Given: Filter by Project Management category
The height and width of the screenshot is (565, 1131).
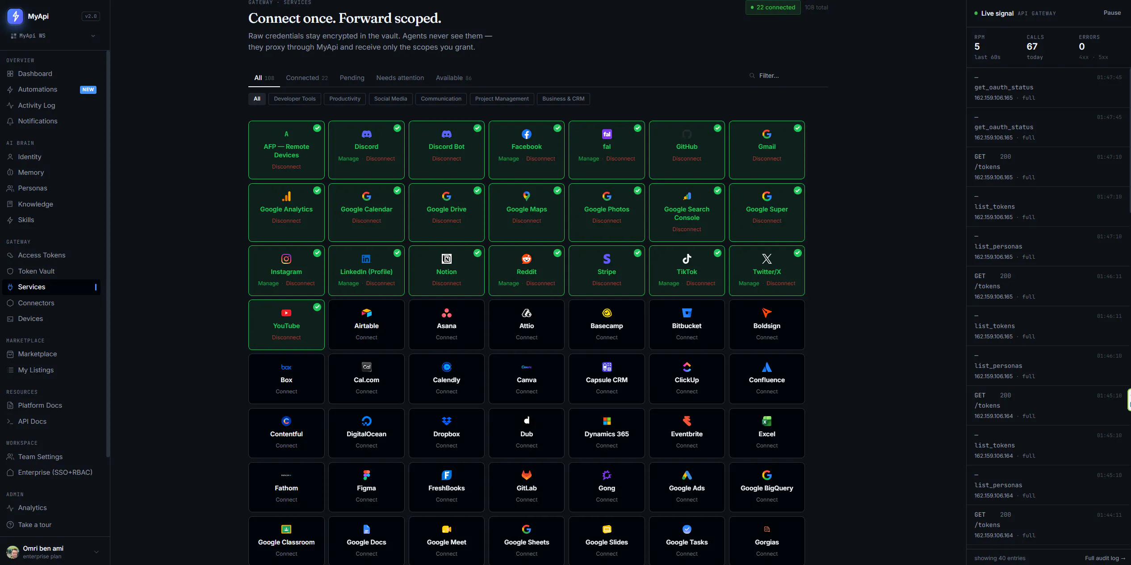Looking at the screenshot, I should click(x=502, y=99).
